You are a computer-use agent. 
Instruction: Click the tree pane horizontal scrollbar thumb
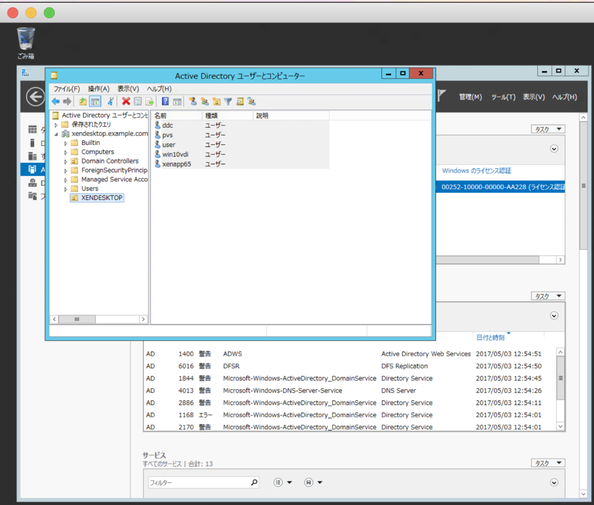[77, 319]
